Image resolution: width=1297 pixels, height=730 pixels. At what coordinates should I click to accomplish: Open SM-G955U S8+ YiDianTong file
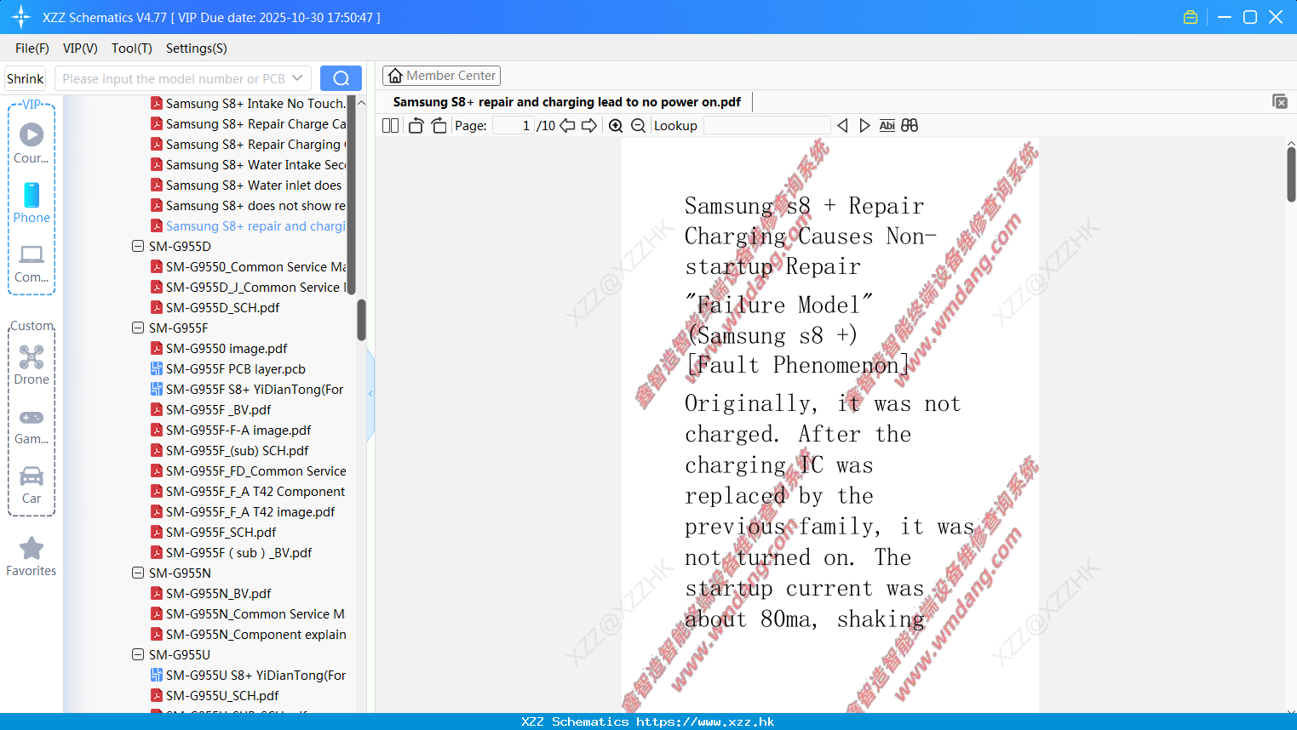click(249, 675)
